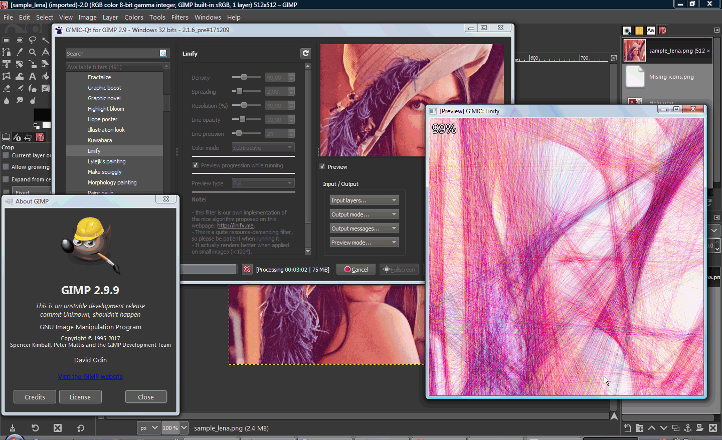Switch to the Undo History tab
The image size is (722, 440).
click(28, 137)
